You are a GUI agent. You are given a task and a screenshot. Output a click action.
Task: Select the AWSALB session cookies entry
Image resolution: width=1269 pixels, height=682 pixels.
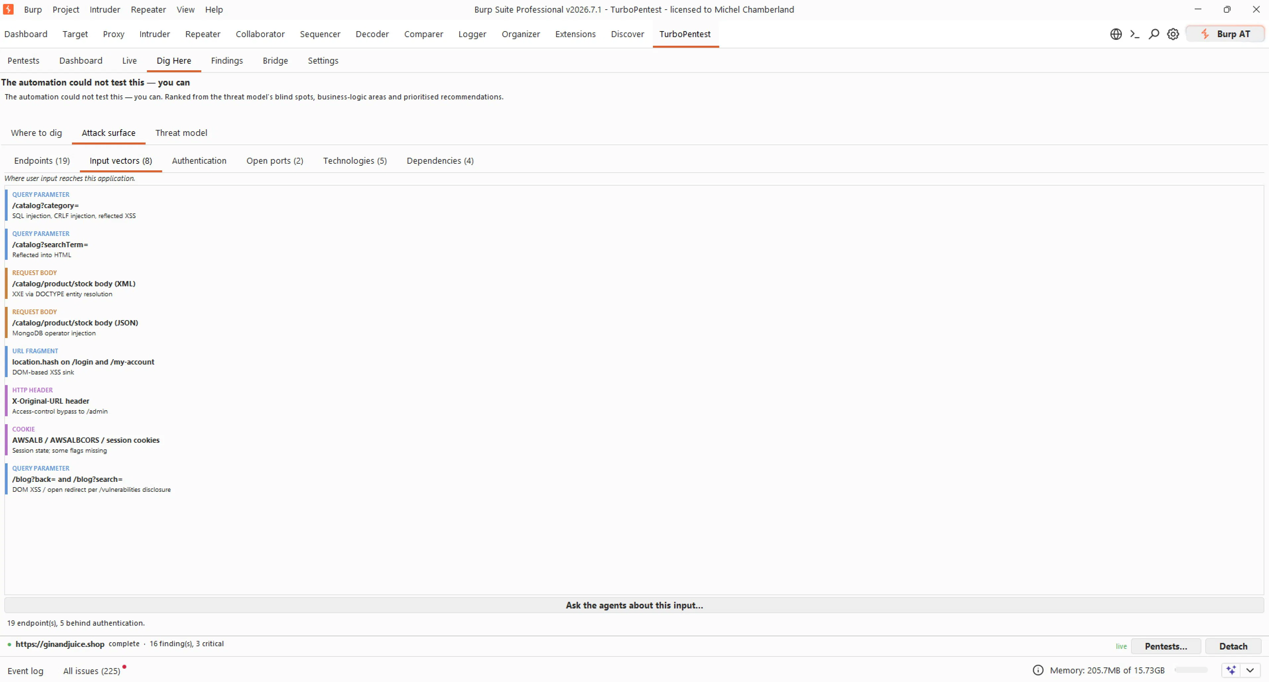[635, 440]
